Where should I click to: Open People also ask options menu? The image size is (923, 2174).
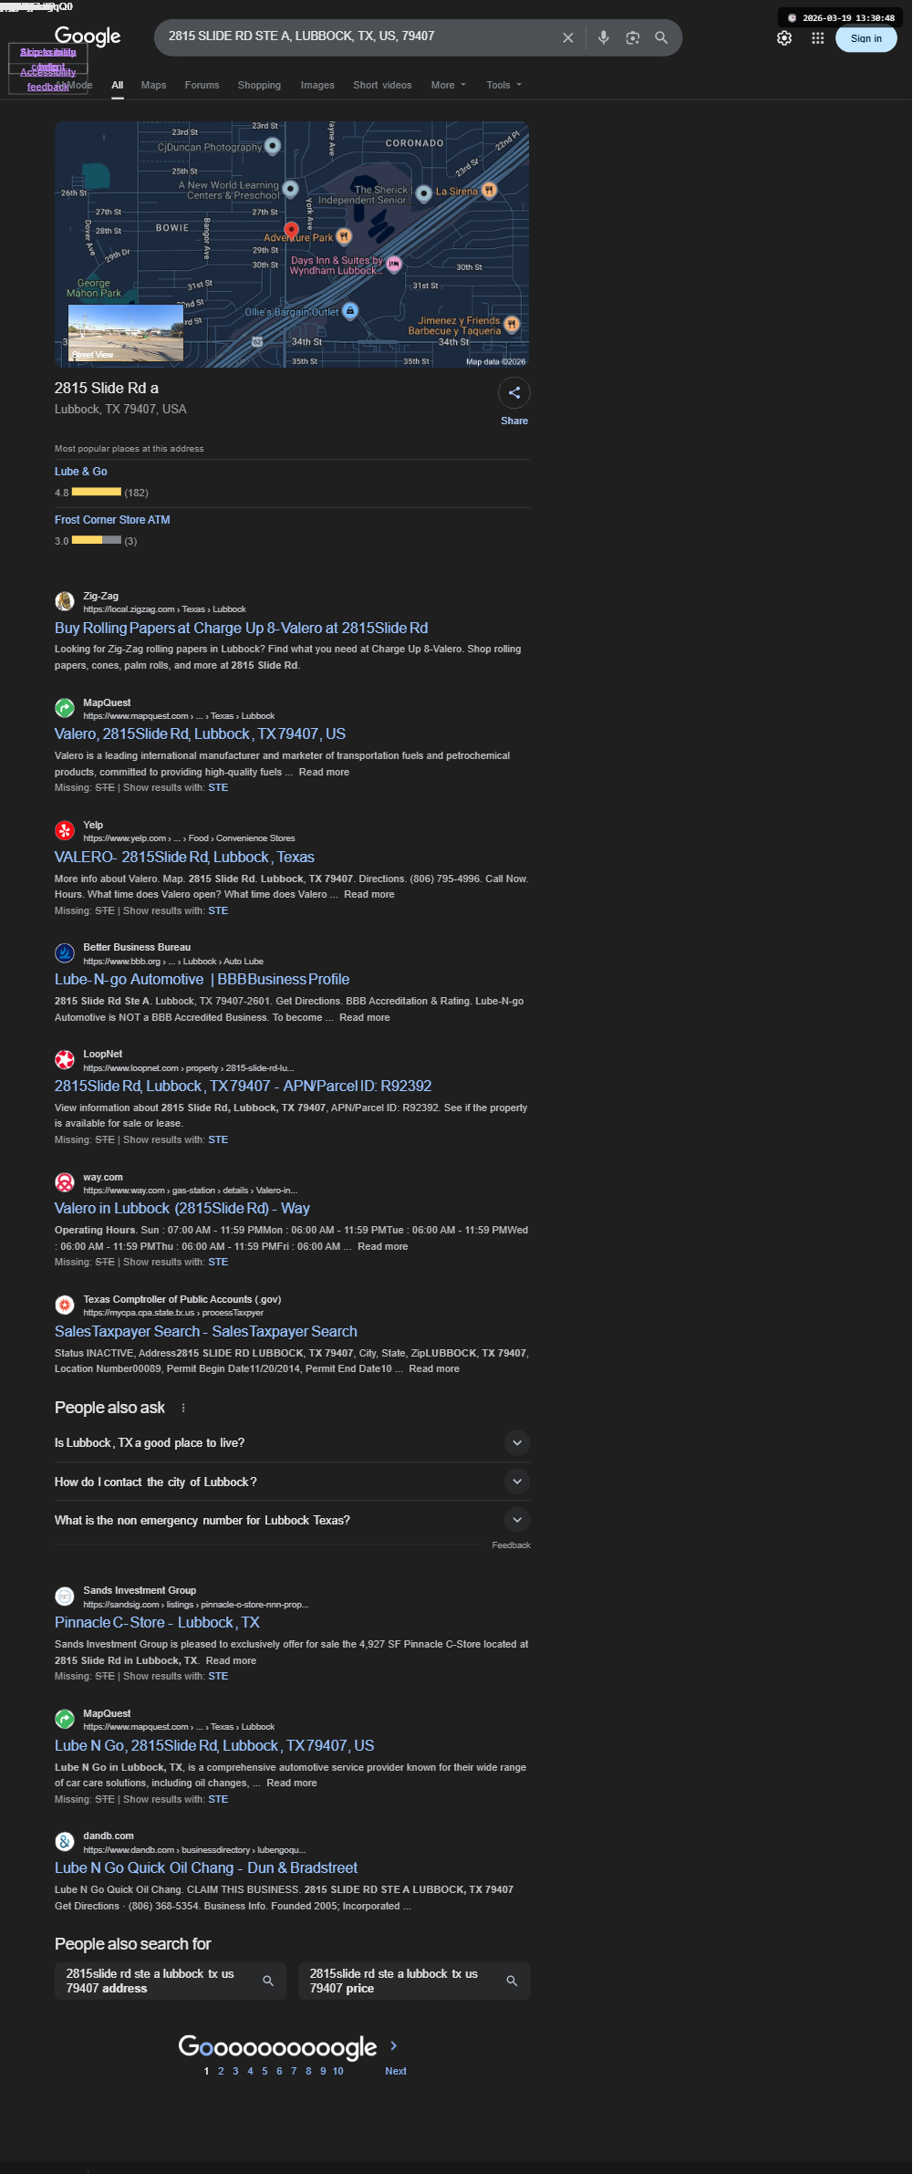183,1408
